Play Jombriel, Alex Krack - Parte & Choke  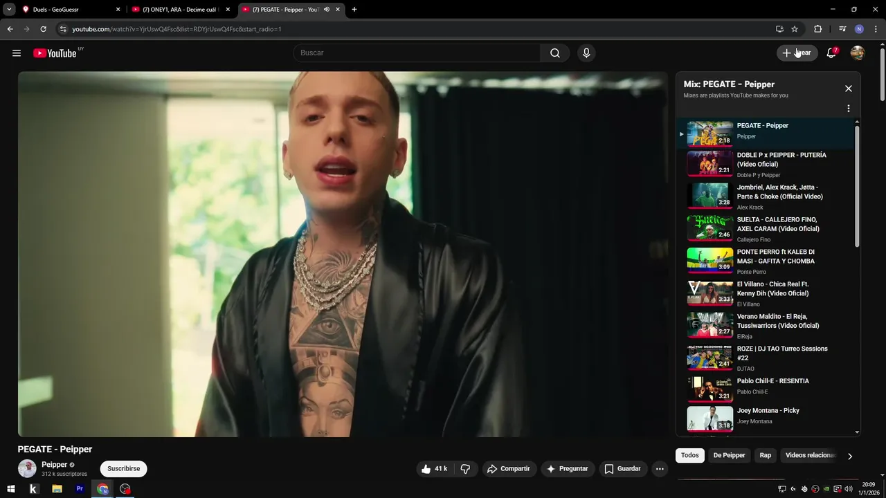click(x=766, y=197)
